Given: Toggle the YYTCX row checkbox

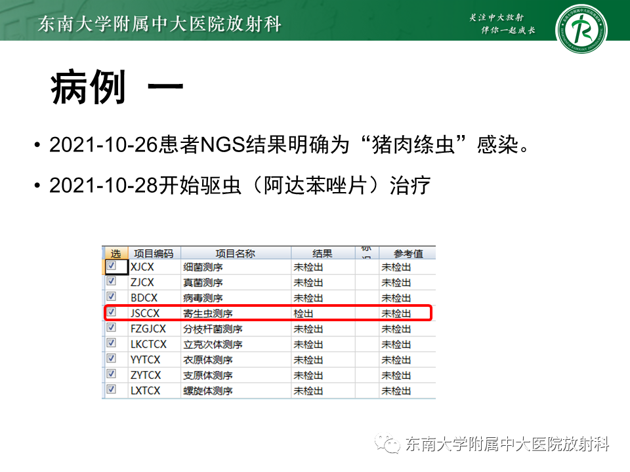Looking at the screenshot, I should (112, 359).
